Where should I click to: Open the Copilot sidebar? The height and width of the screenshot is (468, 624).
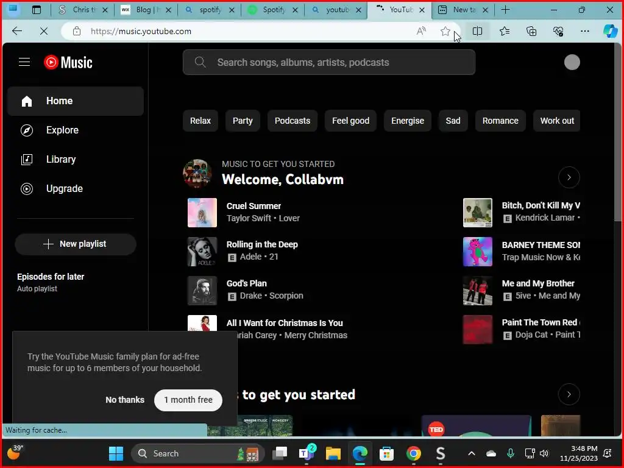click(610, 31)
